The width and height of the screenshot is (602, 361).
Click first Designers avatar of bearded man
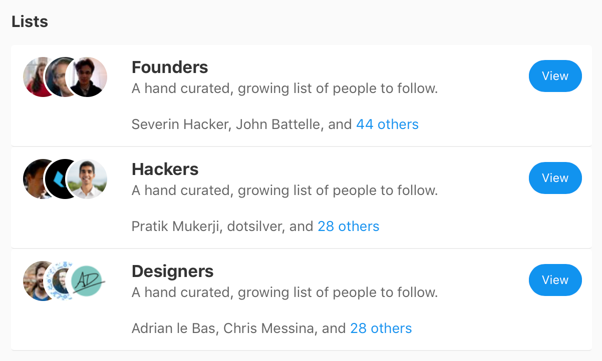(x=33, y=281)
